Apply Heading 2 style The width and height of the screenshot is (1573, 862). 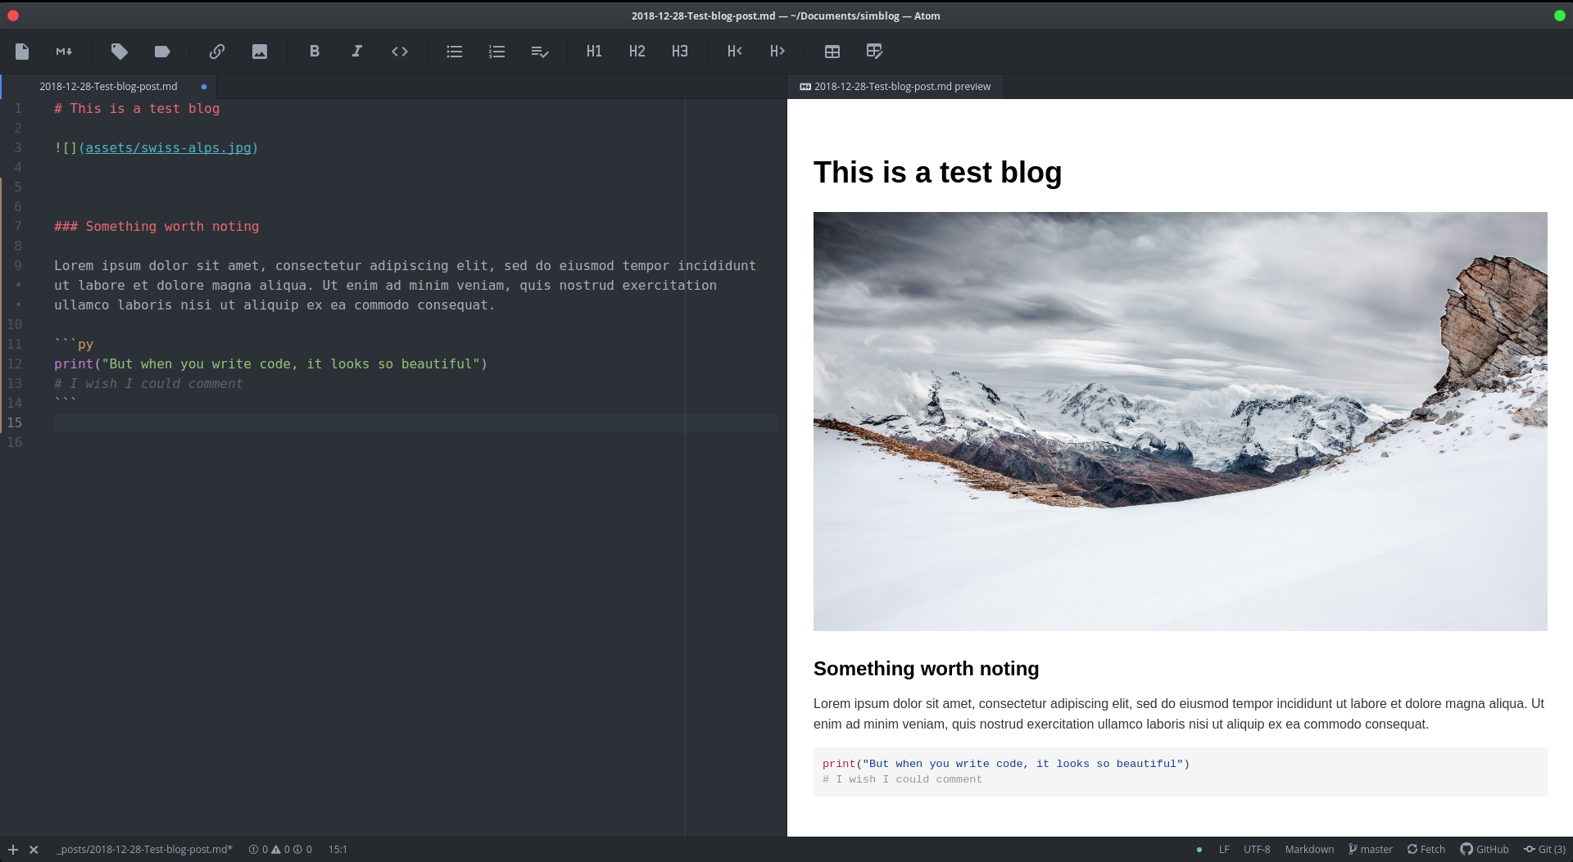point(637,52)
